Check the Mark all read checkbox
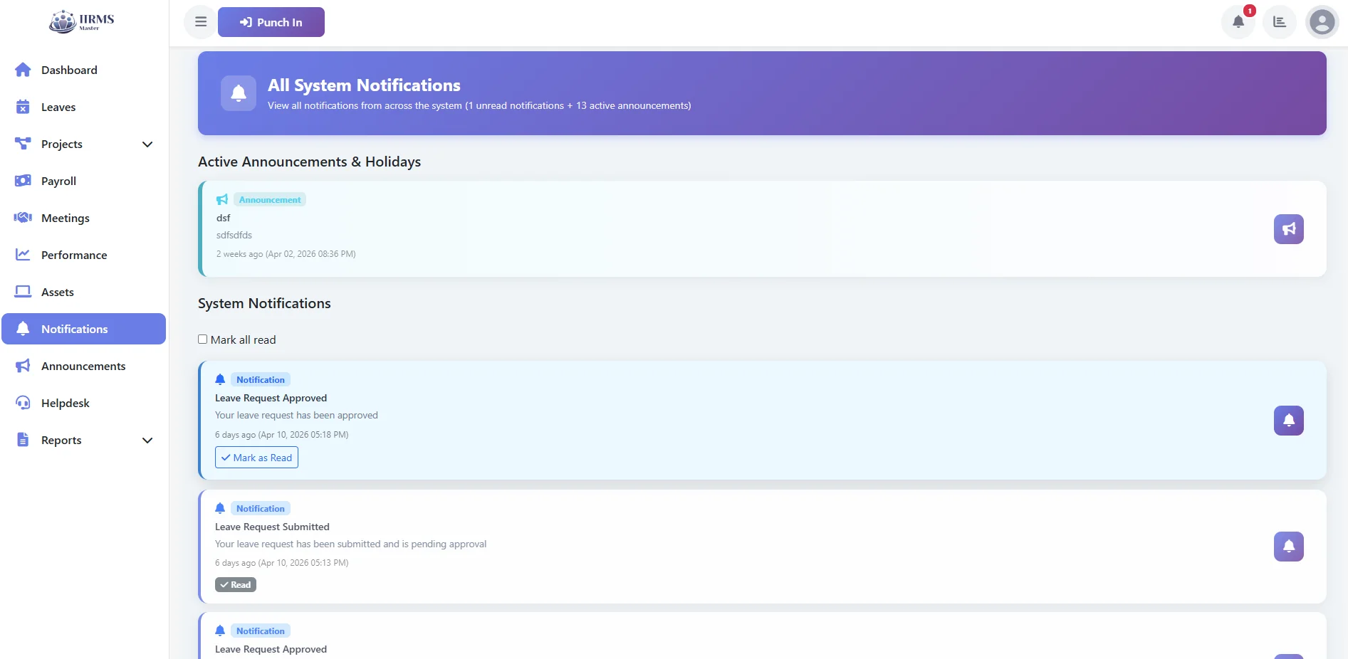 tap(203, 339)
